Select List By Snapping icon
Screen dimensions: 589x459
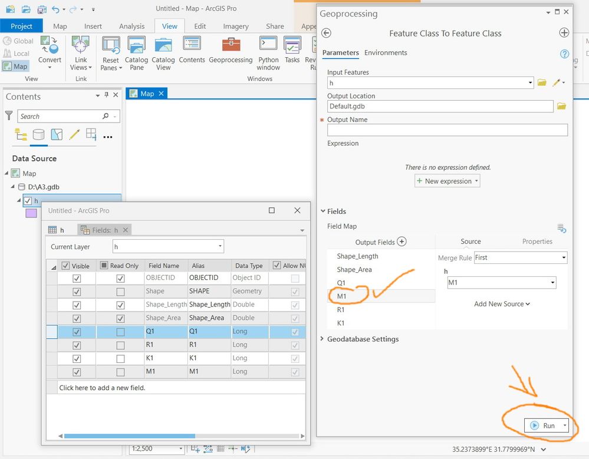(x=91, y=134)
